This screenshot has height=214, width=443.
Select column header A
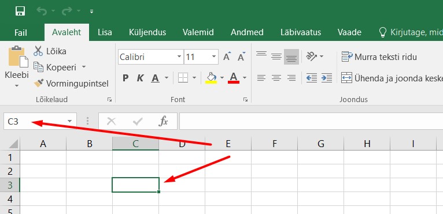click(x=43, y=144)
